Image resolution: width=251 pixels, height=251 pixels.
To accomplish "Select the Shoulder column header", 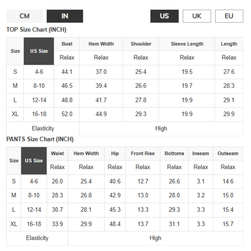I will click(x=141, y=44).
